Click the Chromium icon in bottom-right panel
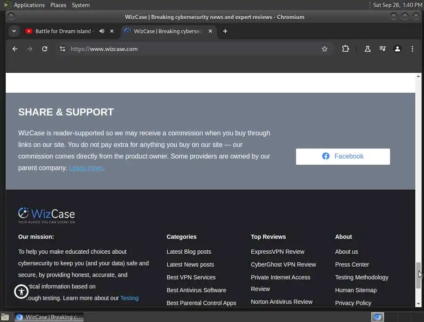 tap(378, 317)
